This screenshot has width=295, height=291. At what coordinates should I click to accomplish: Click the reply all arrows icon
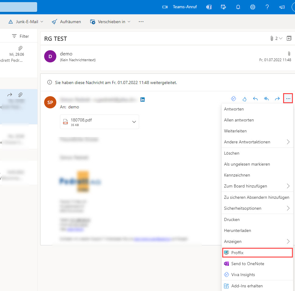(x=266, y=99)
